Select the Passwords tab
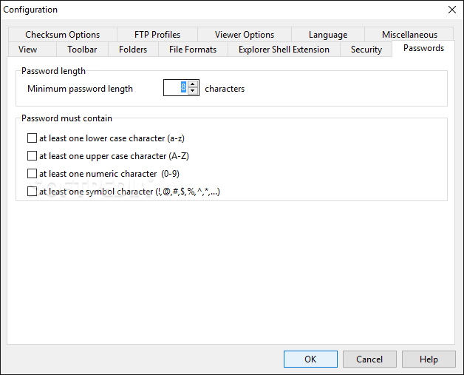 [x=423, y=48]
